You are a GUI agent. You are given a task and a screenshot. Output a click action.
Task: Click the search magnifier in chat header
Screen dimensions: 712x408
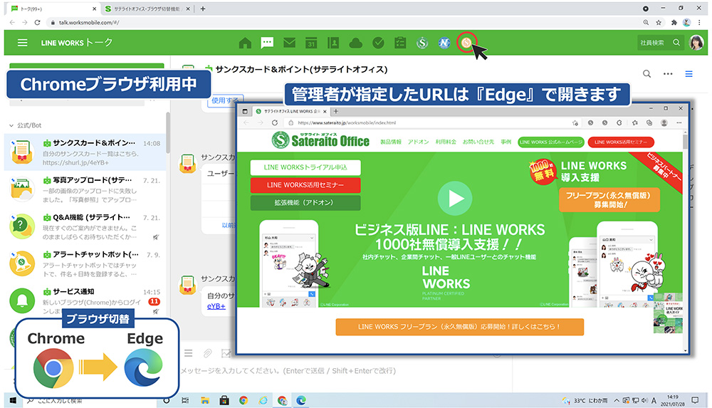[646, 74]
